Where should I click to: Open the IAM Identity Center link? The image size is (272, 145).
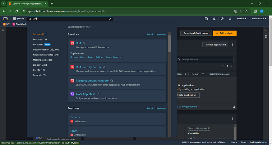(x=89, y=67)
